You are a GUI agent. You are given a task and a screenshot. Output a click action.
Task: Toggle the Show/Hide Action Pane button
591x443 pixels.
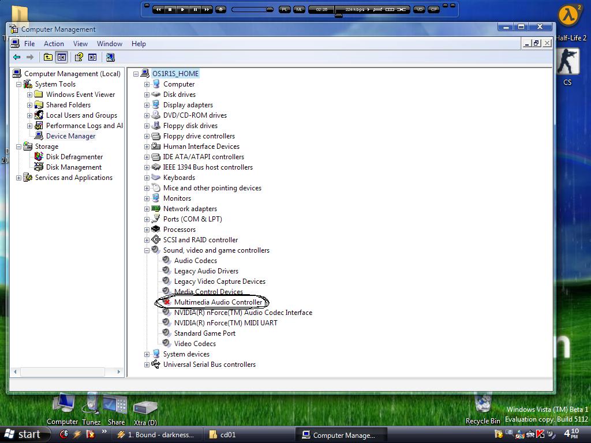pyautogui.click(x=92, y=57)
